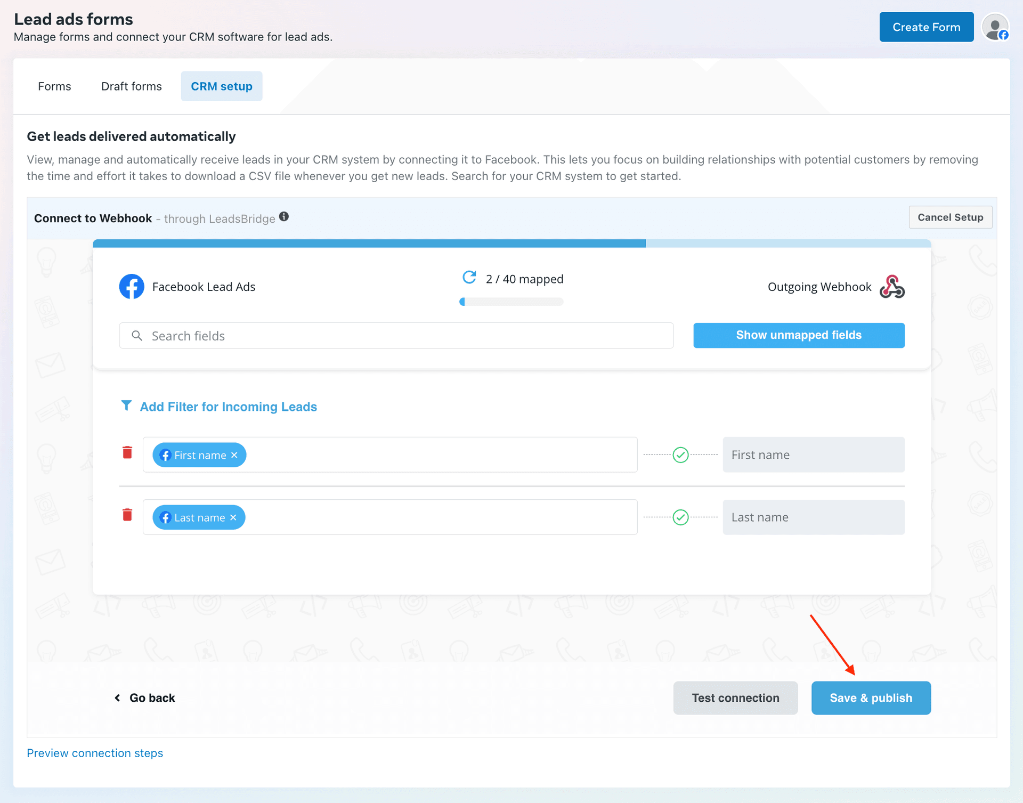Toggle the green check on the Last name mapping
The width and height of the screenshot is (1023, 803).
pyautogui.click(x=680, y=516)
